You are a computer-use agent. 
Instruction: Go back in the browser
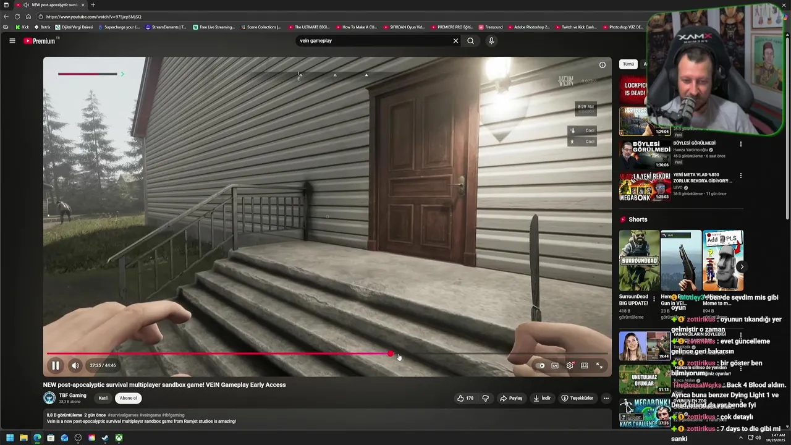click(6, 17)
